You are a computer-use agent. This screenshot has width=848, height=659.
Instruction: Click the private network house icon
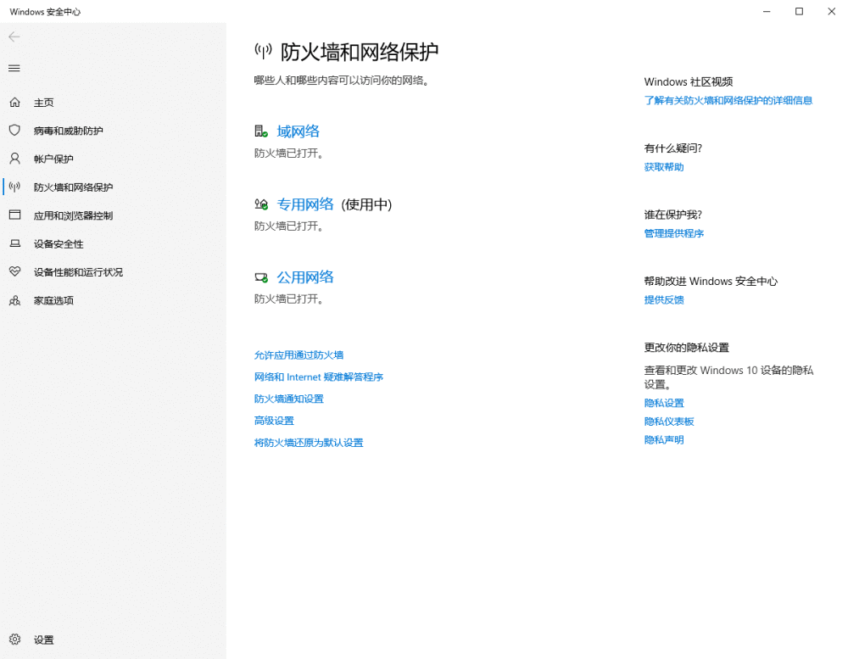point(261,204)
